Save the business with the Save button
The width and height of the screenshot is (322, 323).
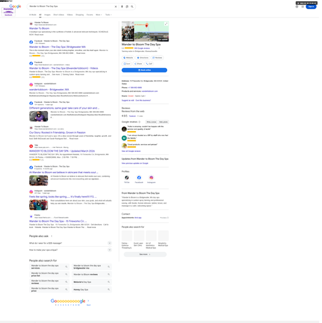(x=127, y=64)
